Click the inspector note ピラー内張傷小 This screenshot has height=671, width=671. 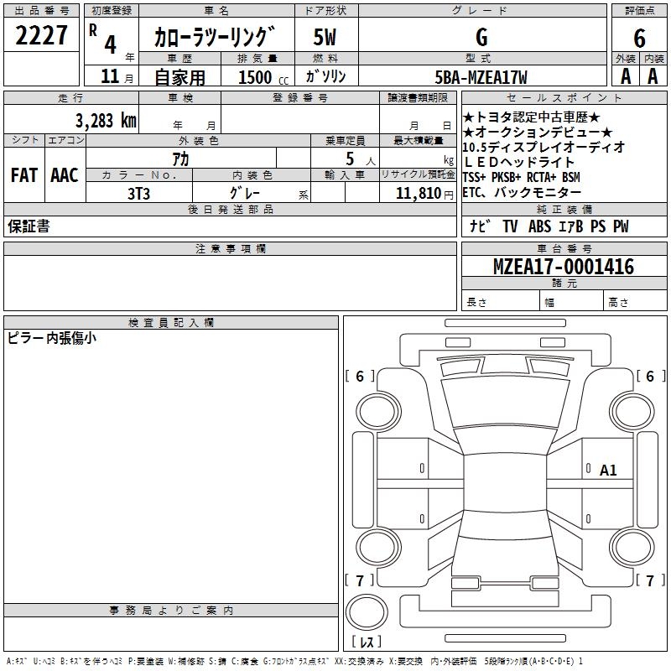52,338
